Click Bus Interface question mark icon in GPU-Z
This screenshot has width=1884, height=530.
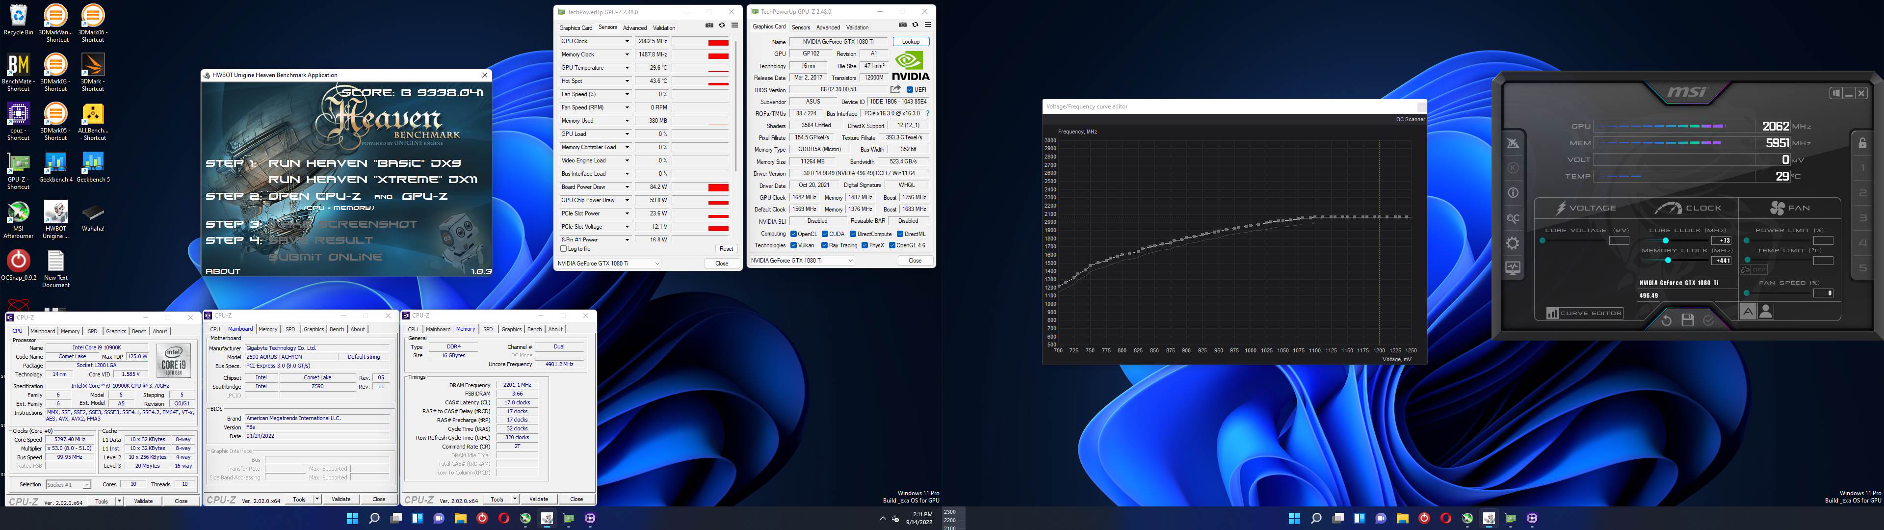(x=927, y=113)
